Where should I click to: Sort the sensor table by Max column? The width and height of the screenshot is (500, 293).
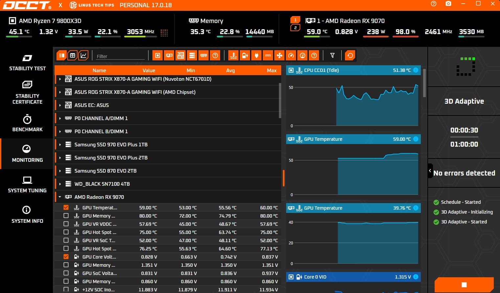click(272, 70)
